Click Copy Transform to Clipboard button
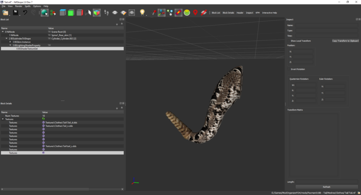The image size is (361, 195). point(345,41)
